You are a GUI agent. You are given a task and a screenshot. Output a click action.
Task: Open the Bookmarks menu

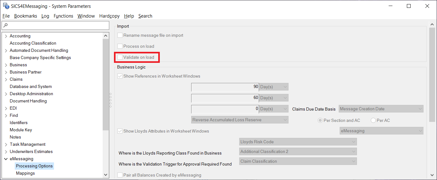tap(25, 16)
